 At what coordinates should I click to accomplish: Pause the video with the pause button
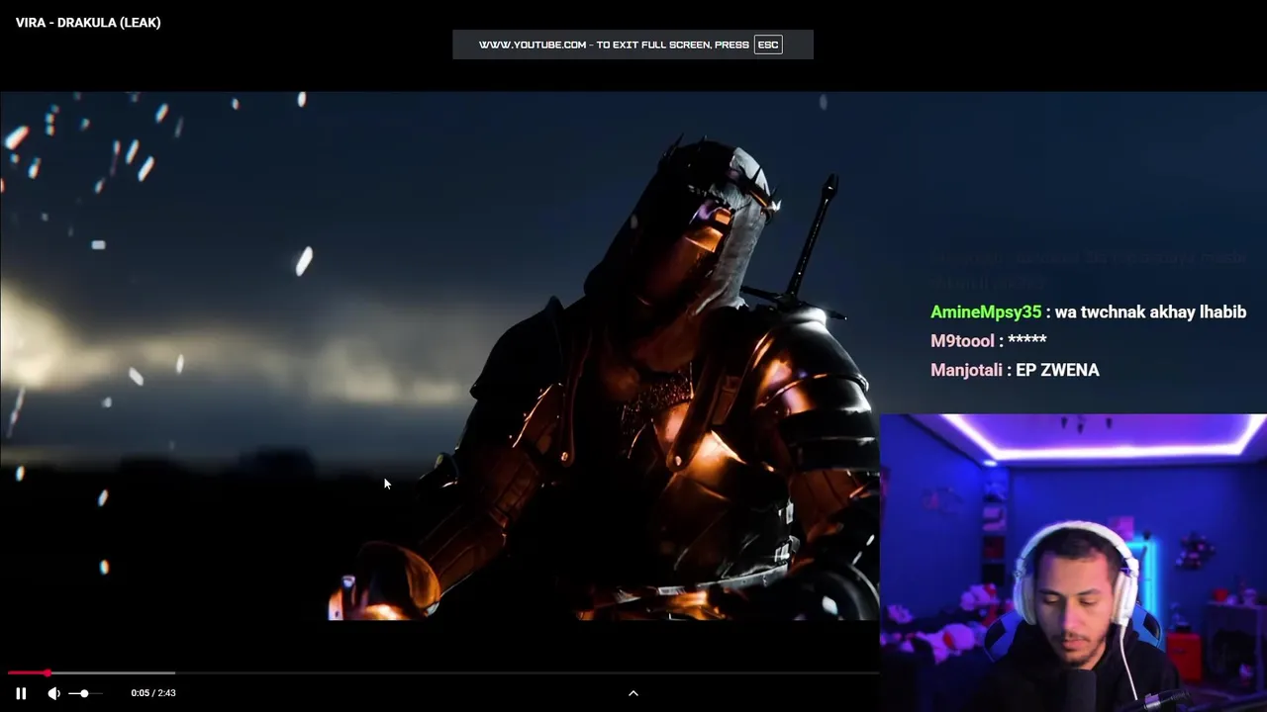pyautogui.click(x=21, y=693)
